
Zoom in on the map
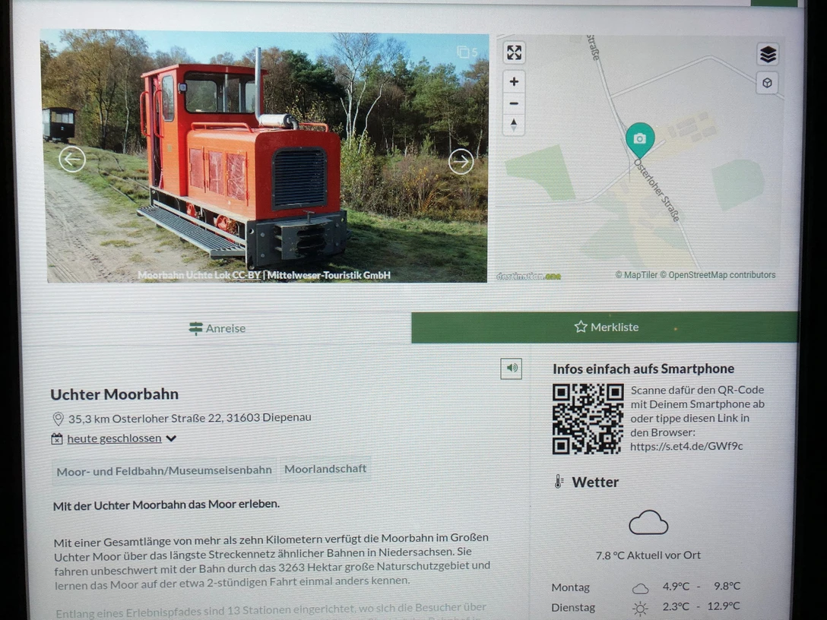coord(513,81)
